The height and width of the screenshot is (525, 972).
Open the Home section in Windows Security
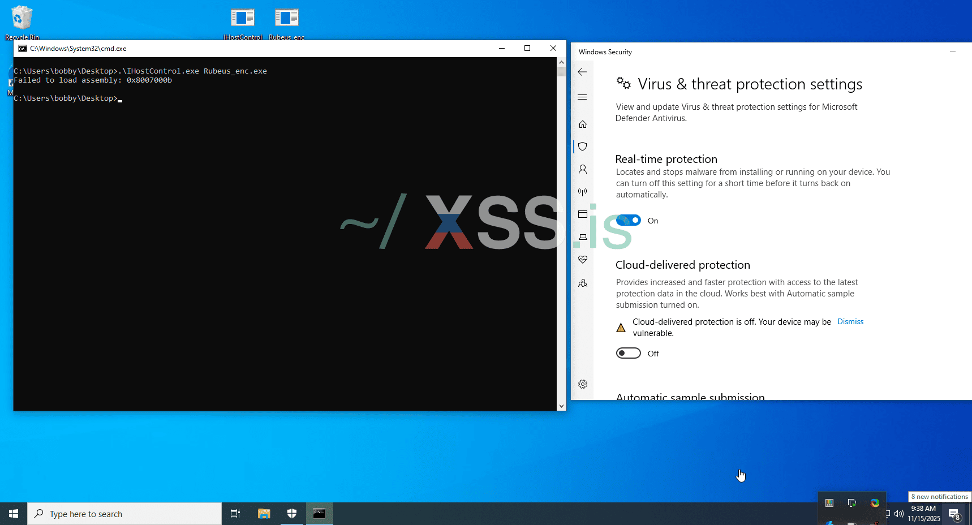[x=583, y=124]
